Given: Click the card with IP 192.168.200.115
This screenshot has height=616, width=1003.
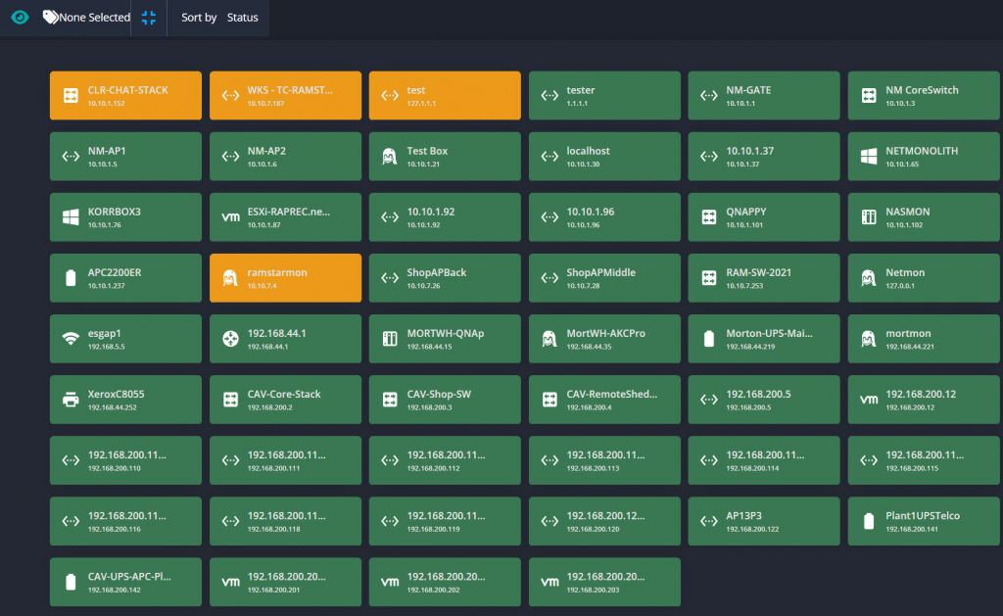Looking at the screenshot, I should point(924,460).
